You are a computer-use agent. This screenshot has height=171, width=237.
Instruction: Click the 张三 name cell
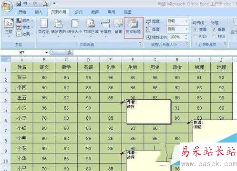tap(22, 77)
